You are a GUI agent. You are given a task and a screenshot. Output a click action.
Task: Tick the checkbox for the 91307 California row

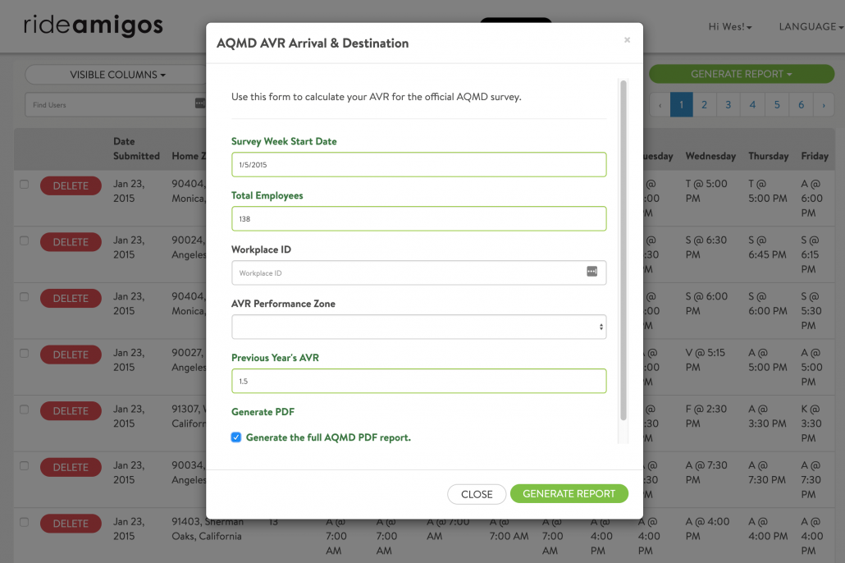[25, 410]
